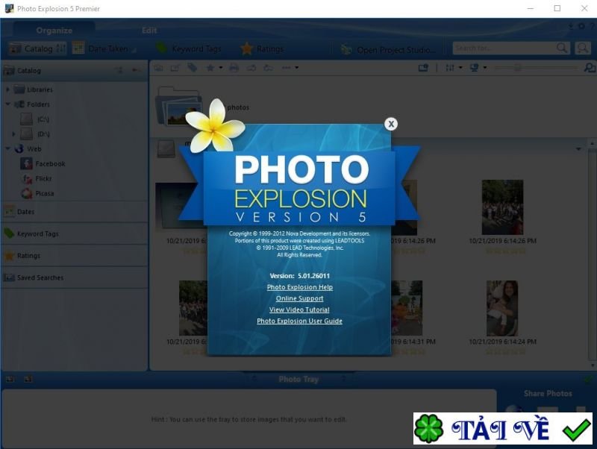Click the Keyword Tags toolbar icon
Image resolution: width=597 pixels, height=449 pixels.
tap(162, 48)
